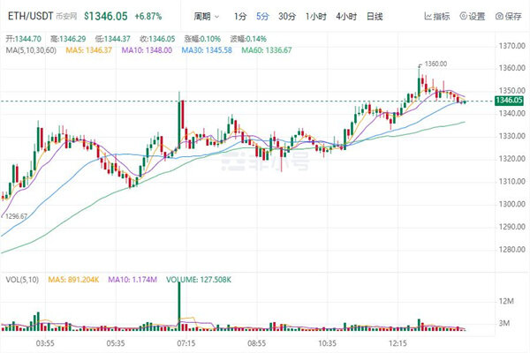
Task: Click the 1360.00 high price marker
Action: pos(435,64)
